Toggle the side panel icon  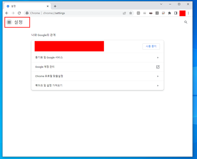click(176, 13)
